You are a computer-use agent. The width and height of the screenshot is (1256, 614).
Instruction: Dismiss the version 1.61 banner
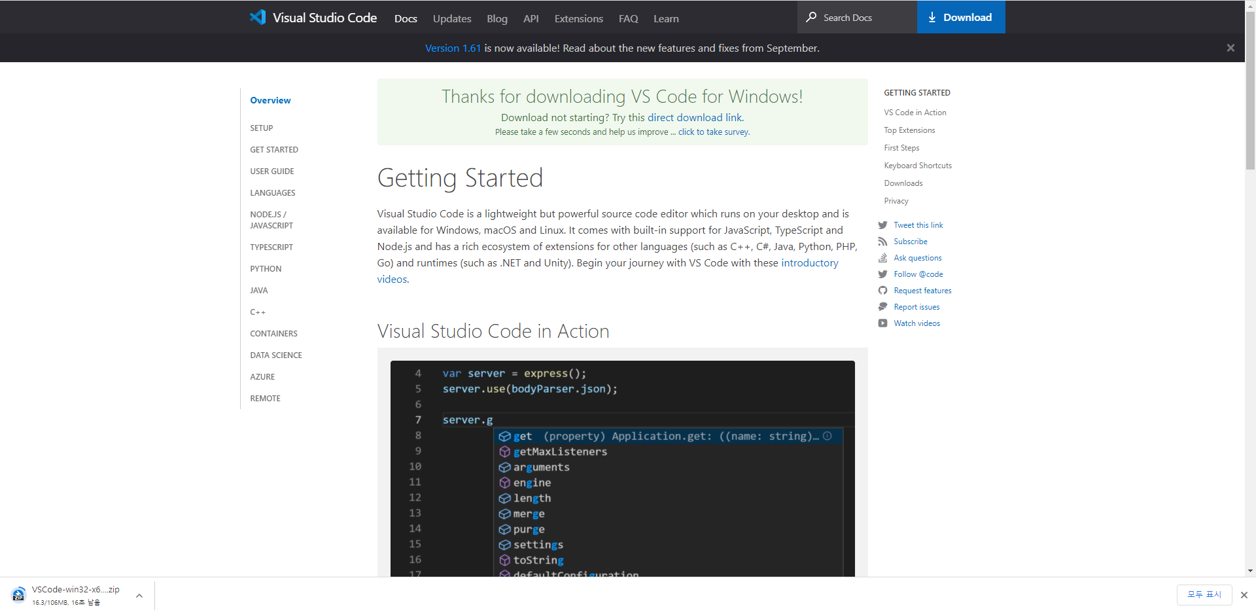point(1230,48)
